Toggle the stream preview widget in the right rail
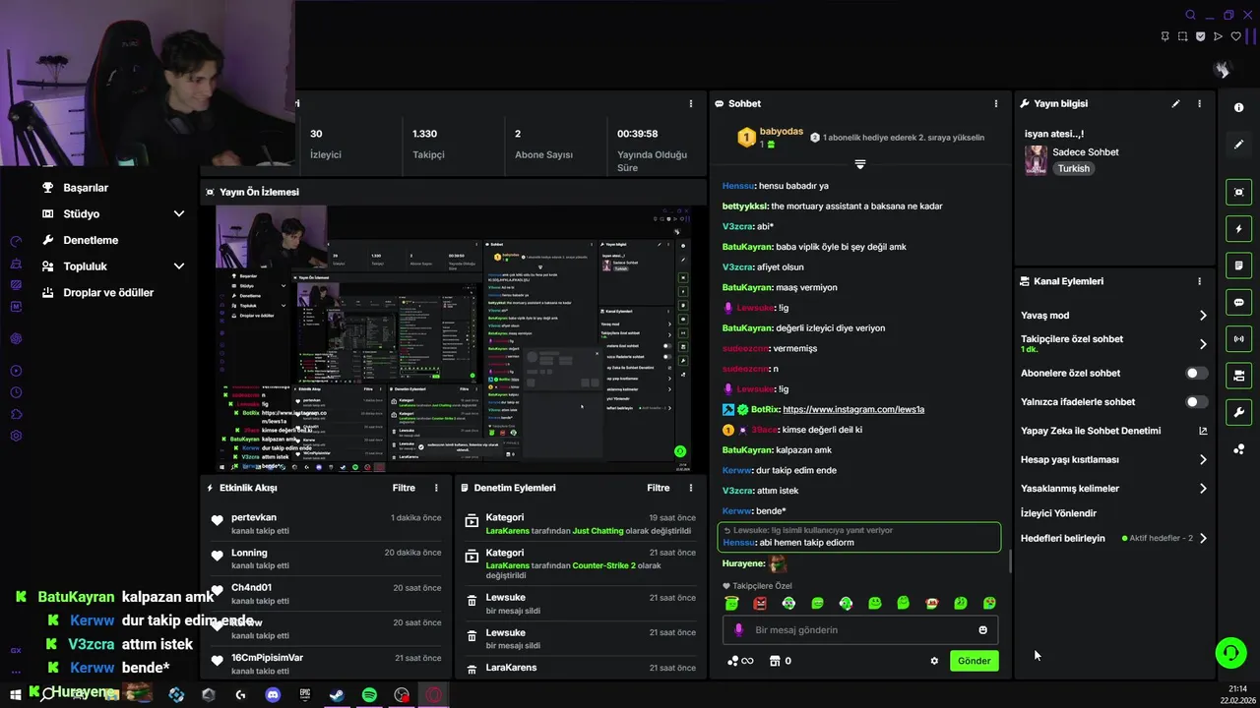This screenshot has height=708, width=1260. click(x=1238, y=193)
